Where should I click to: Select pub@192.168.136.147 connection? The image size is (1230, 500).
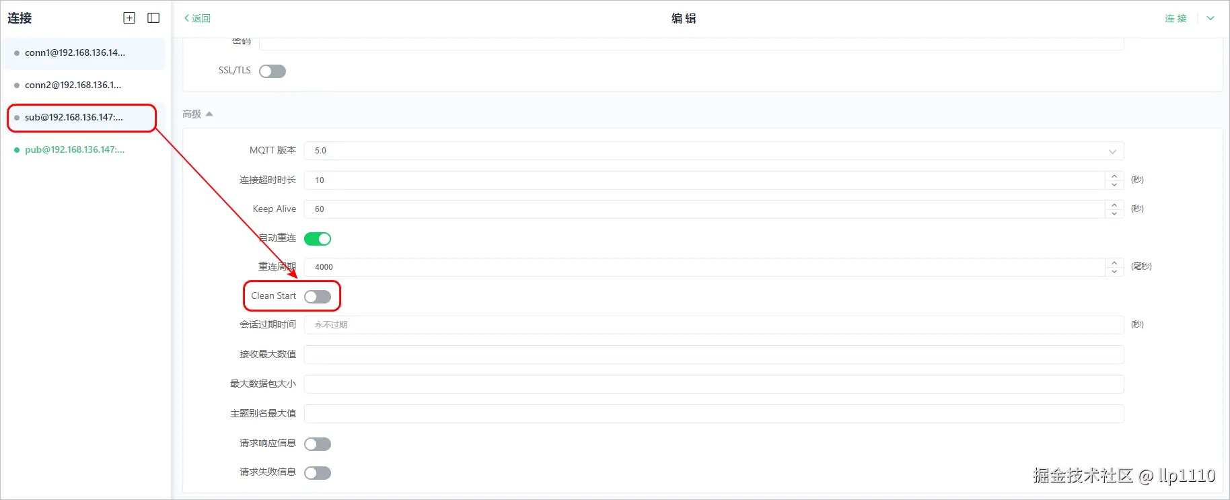[84, 150]
